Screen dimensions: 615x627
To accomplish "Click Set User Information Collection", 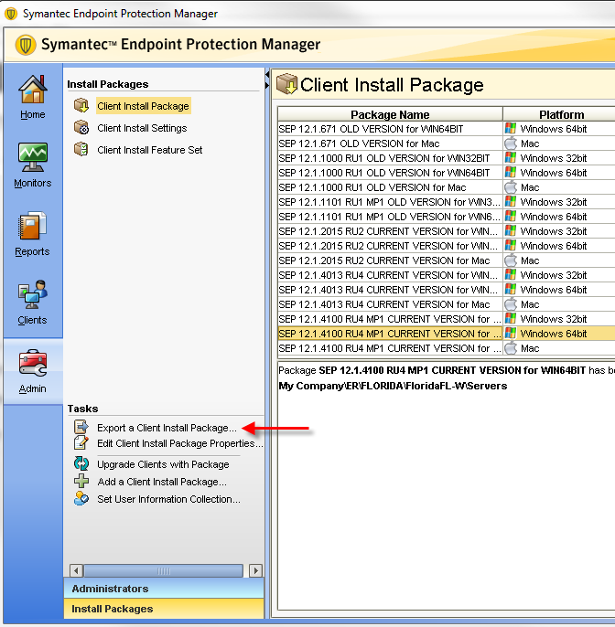I will [x=168, y=499].
